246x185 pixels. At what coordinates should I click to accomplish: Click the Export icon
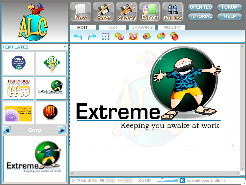point(150,12)
